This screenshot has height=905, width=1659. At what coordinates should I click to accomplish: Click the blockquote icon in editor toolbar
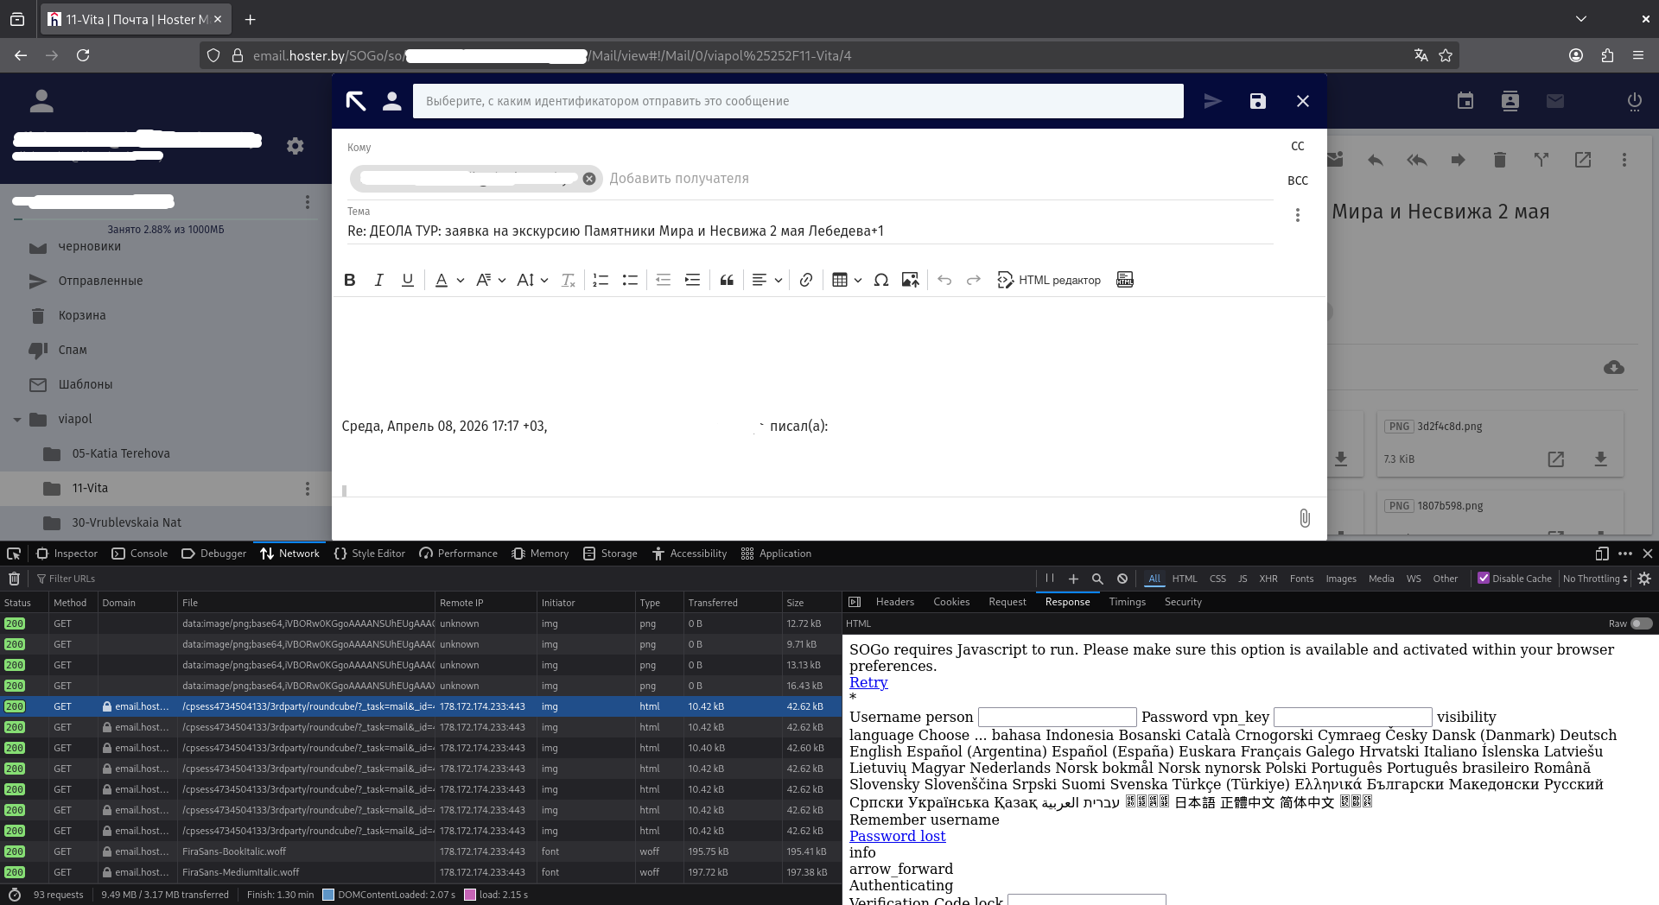point(727,280)
